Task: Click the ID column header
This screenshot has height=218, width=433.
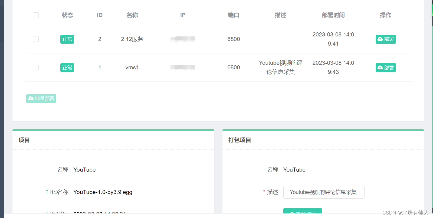Action: pyautogui.click(x=100, y=15)
